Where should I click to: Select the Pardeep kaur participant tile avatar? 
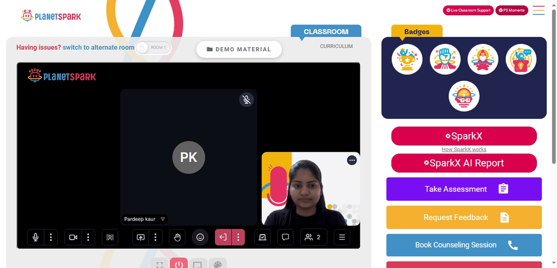[x=189, y=157]
